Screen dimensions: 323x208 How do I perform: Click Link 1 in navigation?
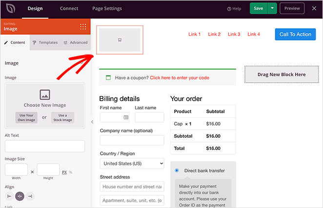tap(195, 34)
